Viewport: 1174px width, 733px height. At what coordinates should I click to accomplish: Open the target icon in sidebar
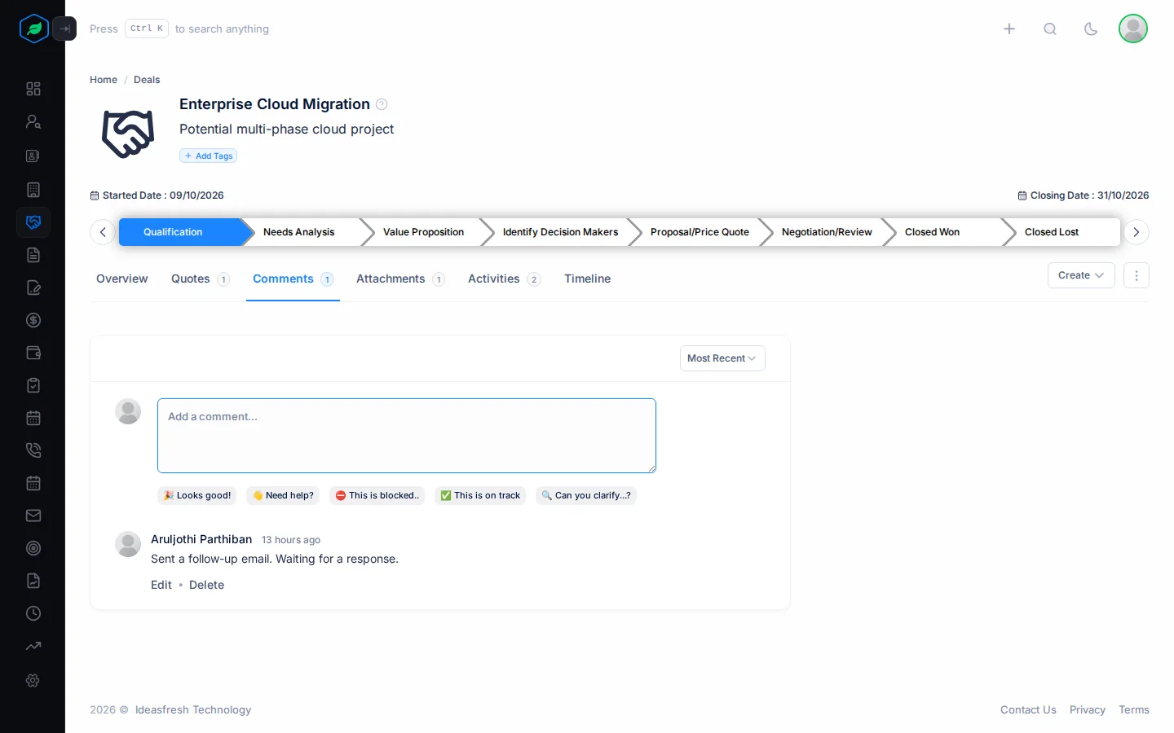33,548
